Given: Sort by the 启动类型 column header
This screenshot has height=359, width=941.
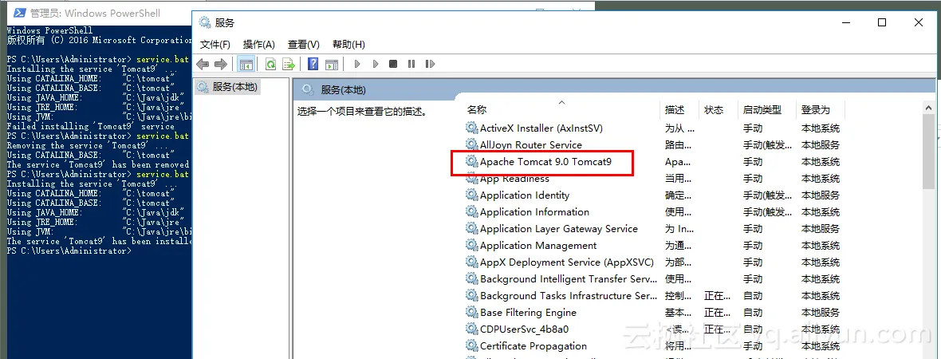Looking at the screenshot, I should click(767, 110).
